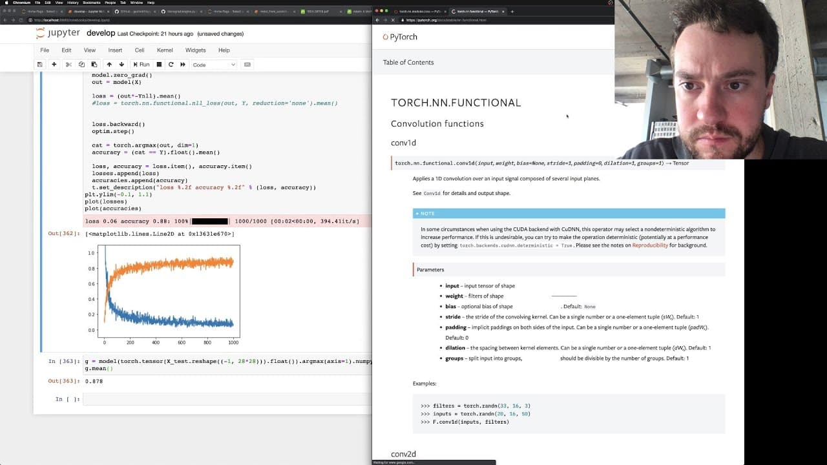
Task: Cut selected cells with the scissors icon
Action: click(69, 65)
